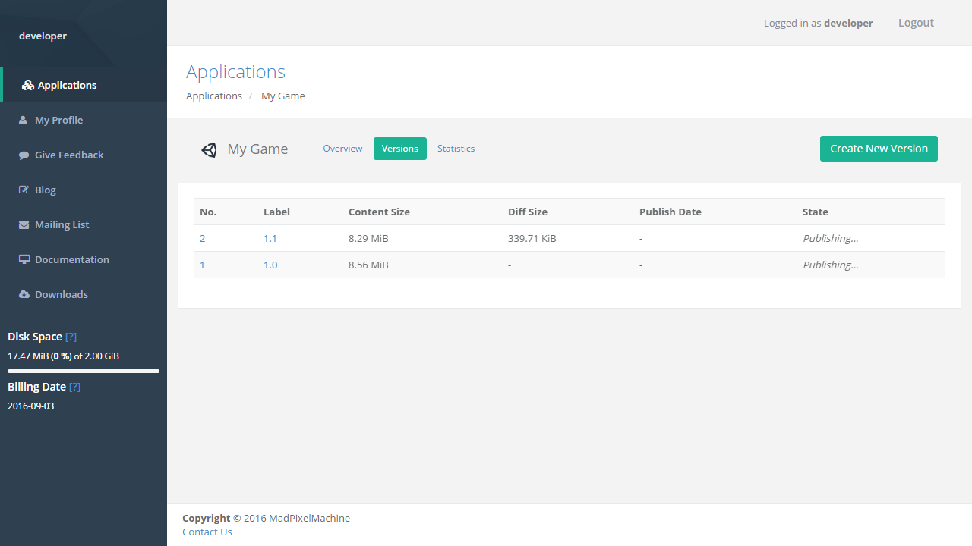
Task: Open version label 1.1
Action: tap(270, 238)
